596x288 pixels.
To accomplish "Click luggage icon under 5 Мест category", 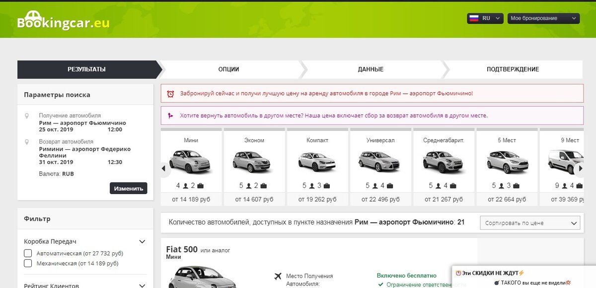I will coord(516,186).
